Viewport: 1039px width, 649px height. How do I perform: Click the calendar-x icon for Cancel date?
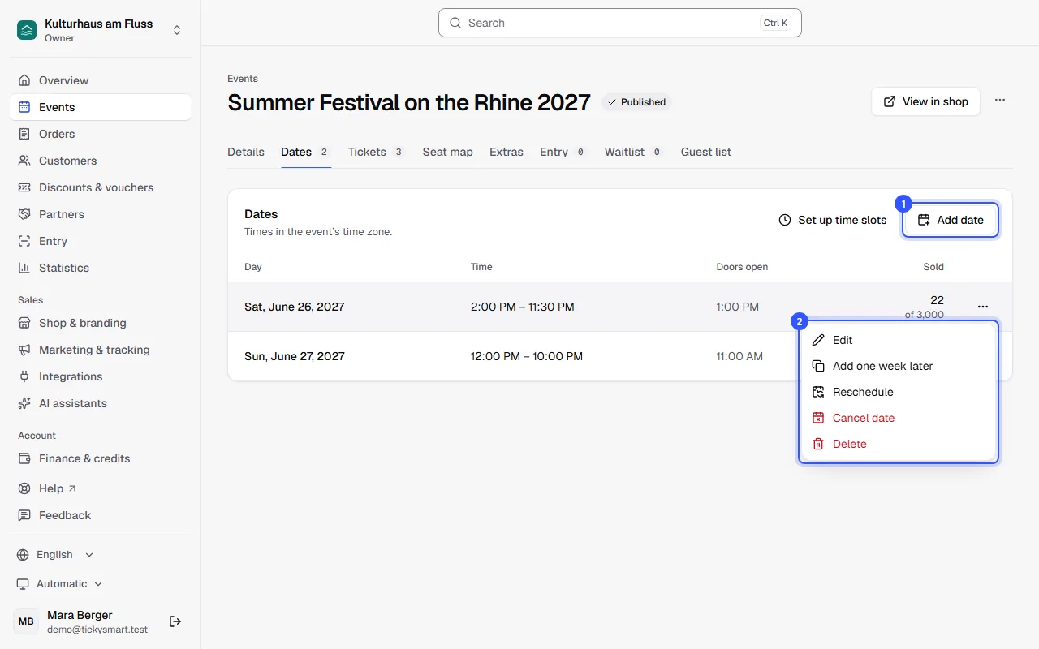pos(818,418)
